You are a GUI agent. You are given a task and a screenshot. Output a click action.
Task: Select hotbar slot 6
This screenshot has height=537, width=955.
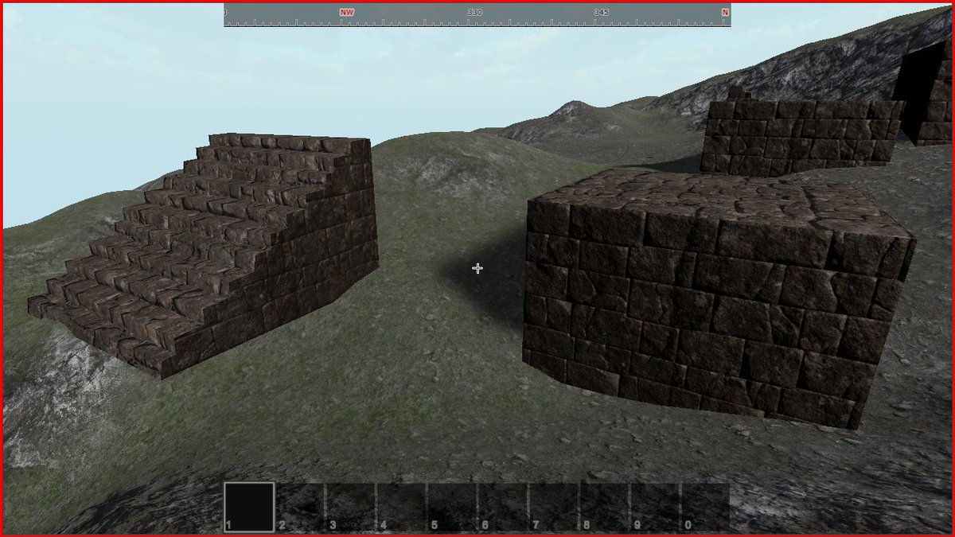pyautogui.click(x=502, y=507)
